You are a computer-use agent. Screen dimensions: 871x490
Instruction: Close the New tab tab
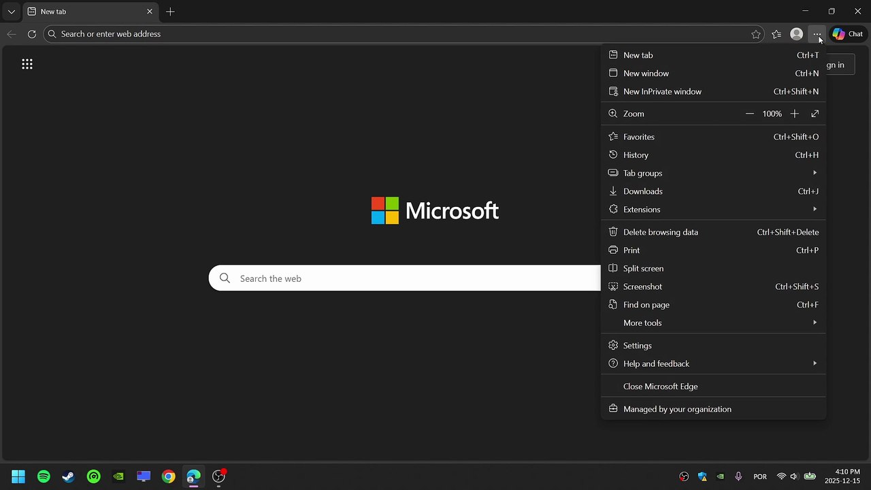(x=150, y=12)
